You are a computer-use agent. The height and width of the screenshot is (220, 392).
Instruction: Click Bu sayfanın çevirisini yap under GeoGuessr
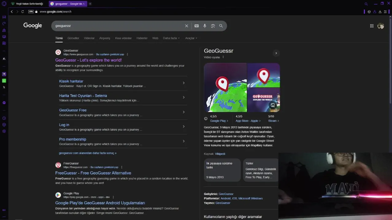110,54
